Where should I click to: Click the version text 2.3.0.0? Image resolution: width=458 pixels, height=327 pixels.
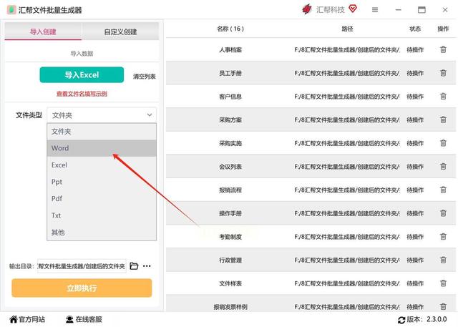437,319
